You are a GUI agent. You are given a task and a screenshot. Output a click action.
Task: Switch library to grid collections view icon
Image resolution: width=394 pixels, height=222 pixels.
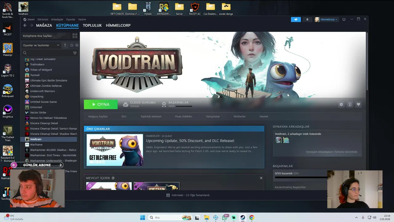(x=75, y=36)
